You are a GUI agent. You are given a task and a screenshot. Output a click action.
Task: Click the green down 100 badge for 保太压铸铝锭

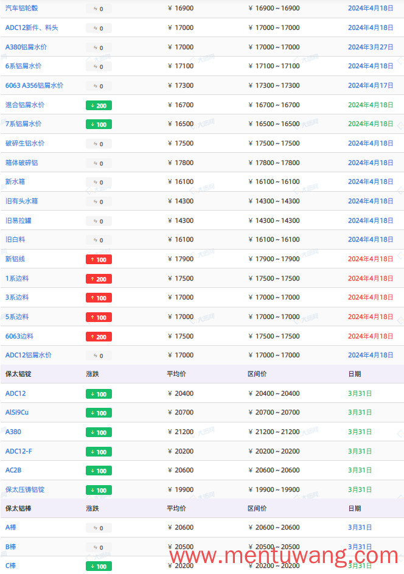click(x=99, y=490)
